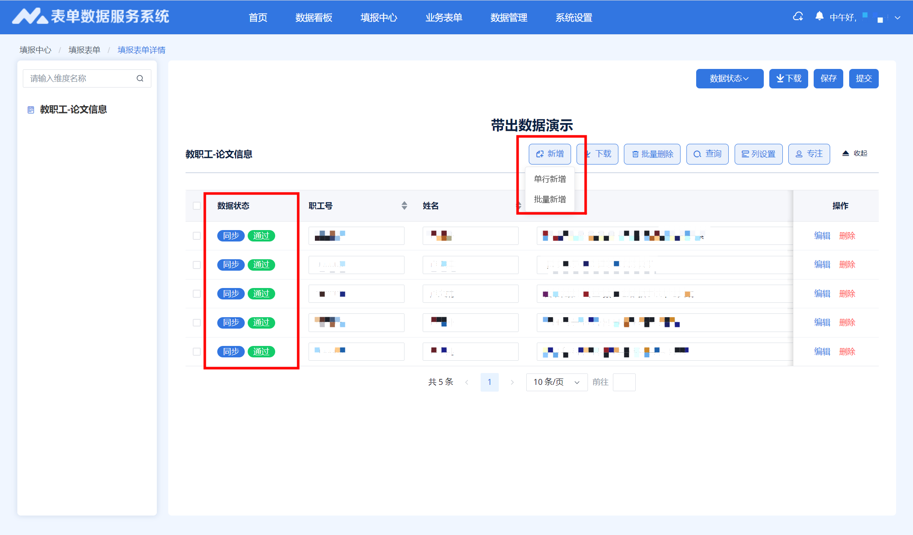
Task: Click the 保存 button
Action: (x=828, y=79)
